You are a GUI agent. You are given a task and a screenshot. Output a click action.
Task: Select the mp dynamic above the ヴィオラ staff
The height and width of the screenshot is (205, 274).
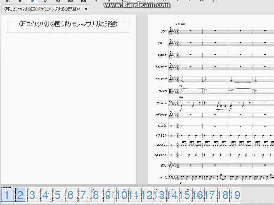[181, 86]
